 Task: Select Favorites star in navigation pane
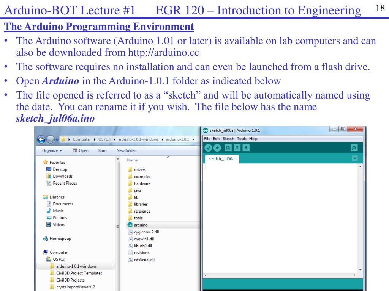pyautogui.click(x=45, y=162)
